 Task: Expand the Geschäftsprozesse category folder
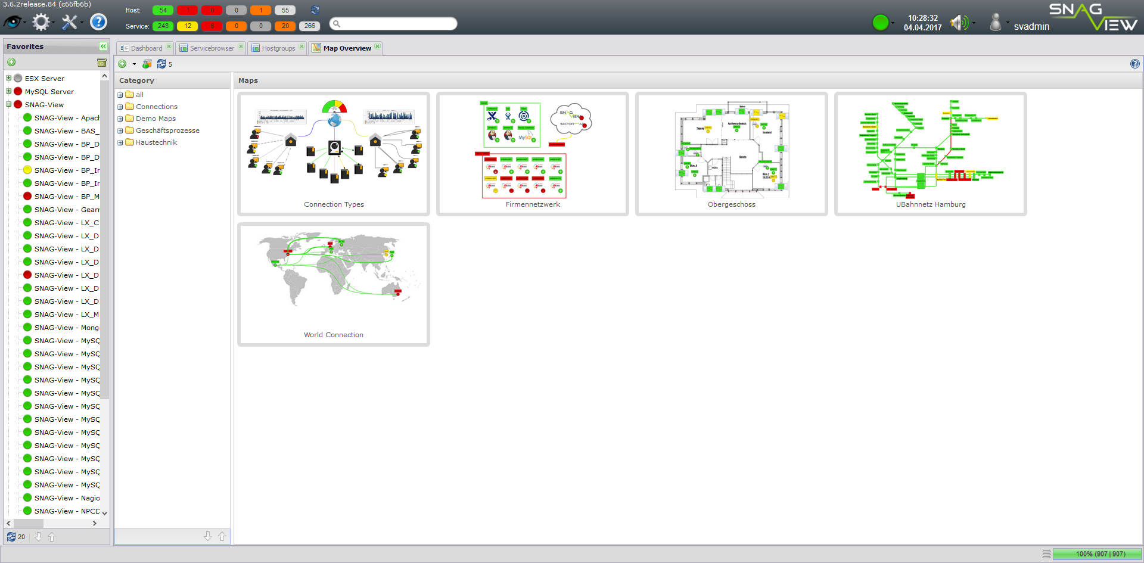point(120,130)
